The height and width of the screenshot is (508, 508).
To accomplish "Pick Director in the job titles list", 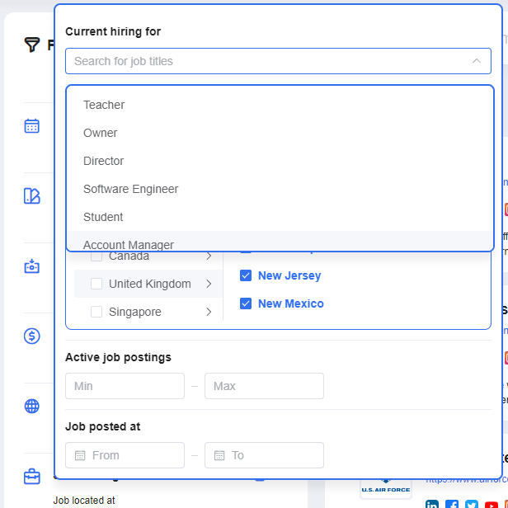I will [x=104, y=161].
